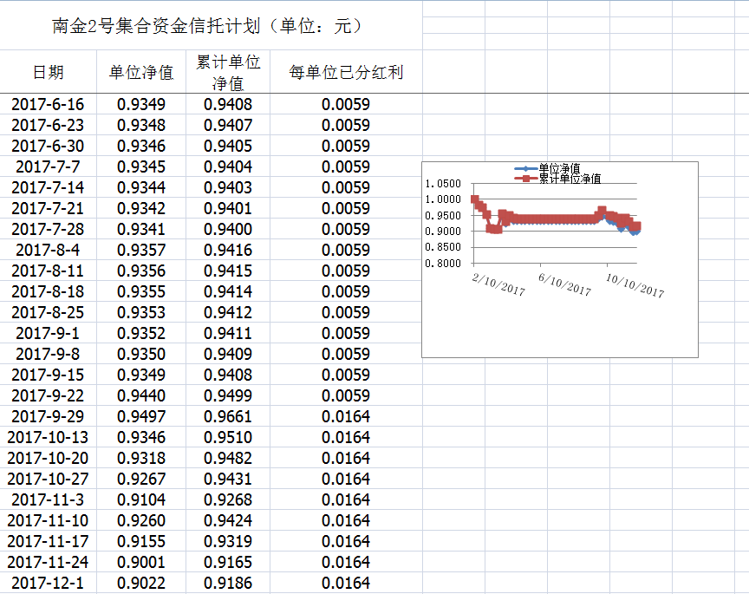
Task: Click the cell with value 0.9440
Action: tap(141, 395)
